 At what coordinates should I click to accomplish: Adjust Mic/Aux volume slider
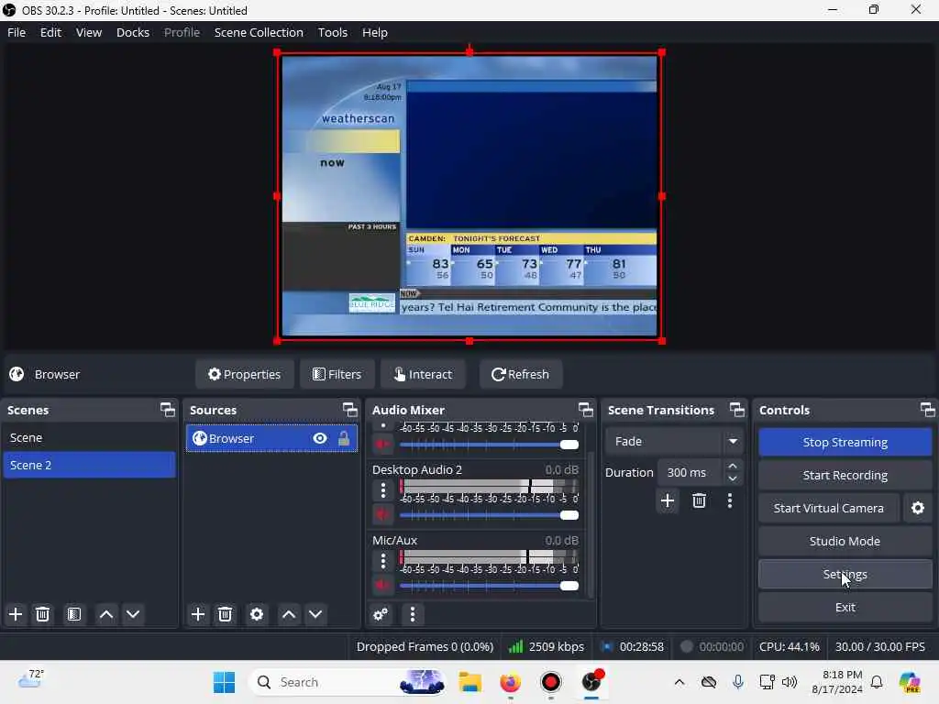[490, 586]
